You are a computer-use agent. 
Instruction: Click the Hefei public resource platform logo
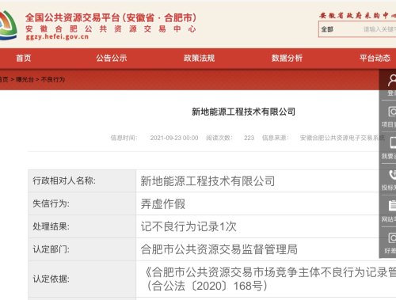[x=8, y=25]
